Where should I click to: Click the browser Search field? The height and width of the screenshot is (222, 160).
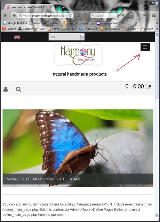104,15
